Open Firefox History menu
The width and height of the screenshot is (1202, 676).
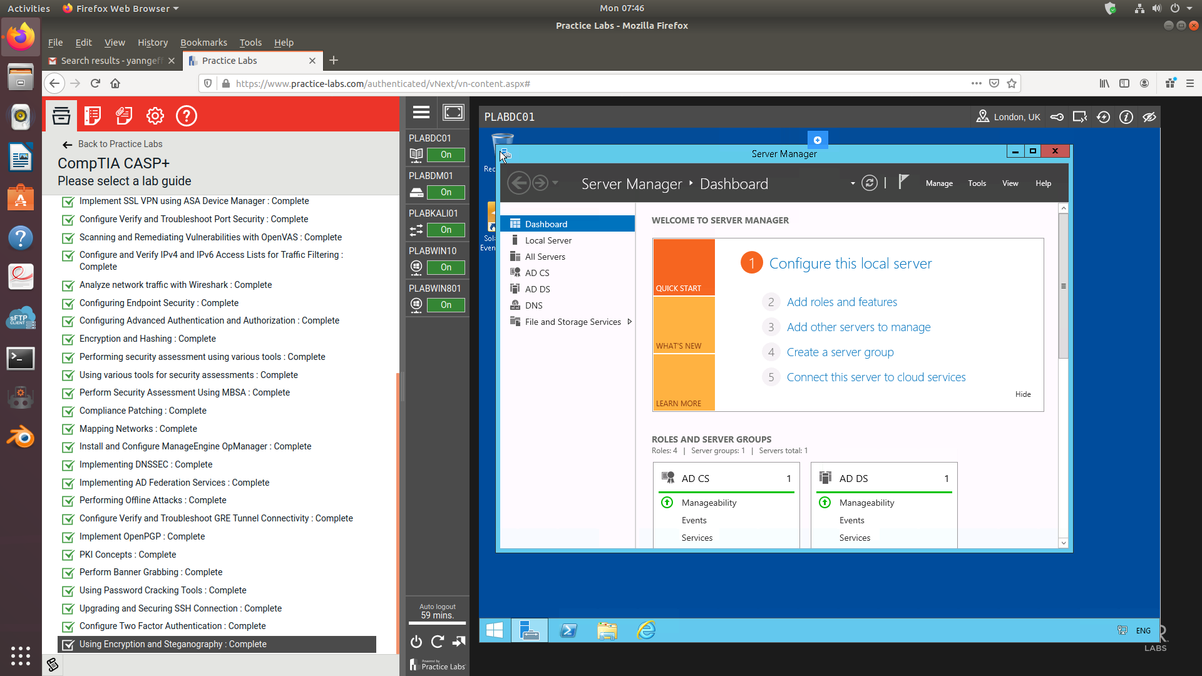(153, 43)
